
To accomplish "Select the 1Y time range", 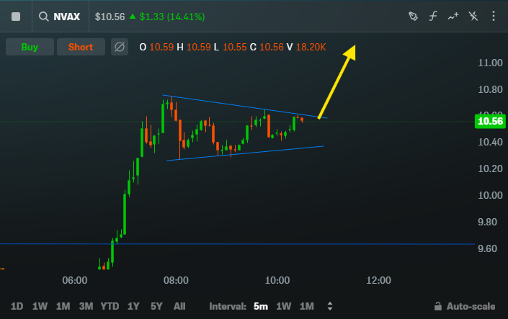I will [x=133, y=306].
